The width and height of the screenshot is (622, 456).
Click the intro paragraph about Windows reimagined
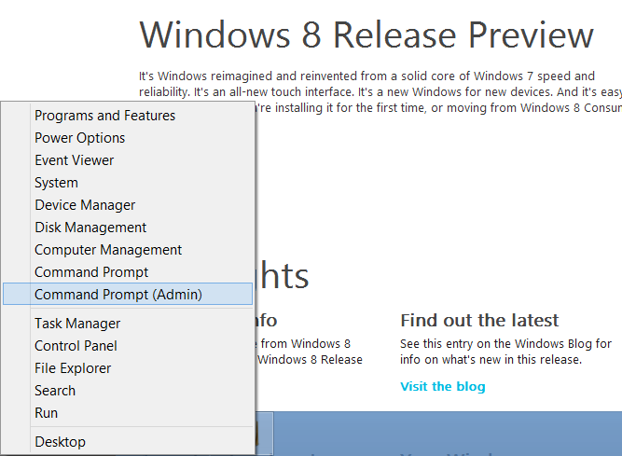pyautogui.click(x=380, y=92)
